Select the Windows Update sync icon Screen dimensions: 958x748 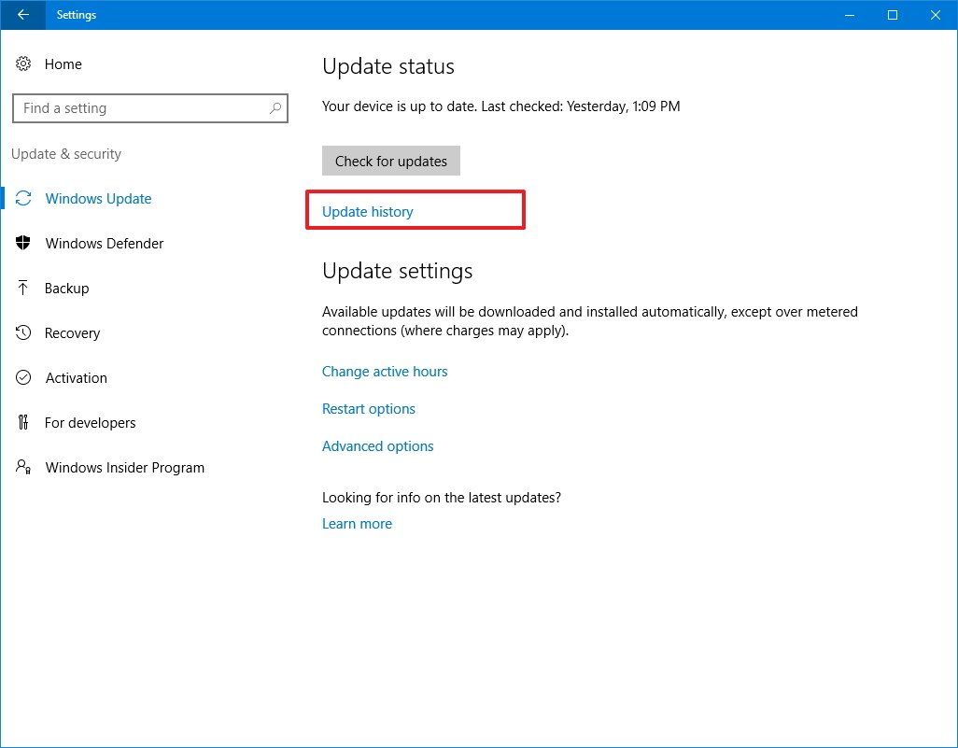coord(23,198)
